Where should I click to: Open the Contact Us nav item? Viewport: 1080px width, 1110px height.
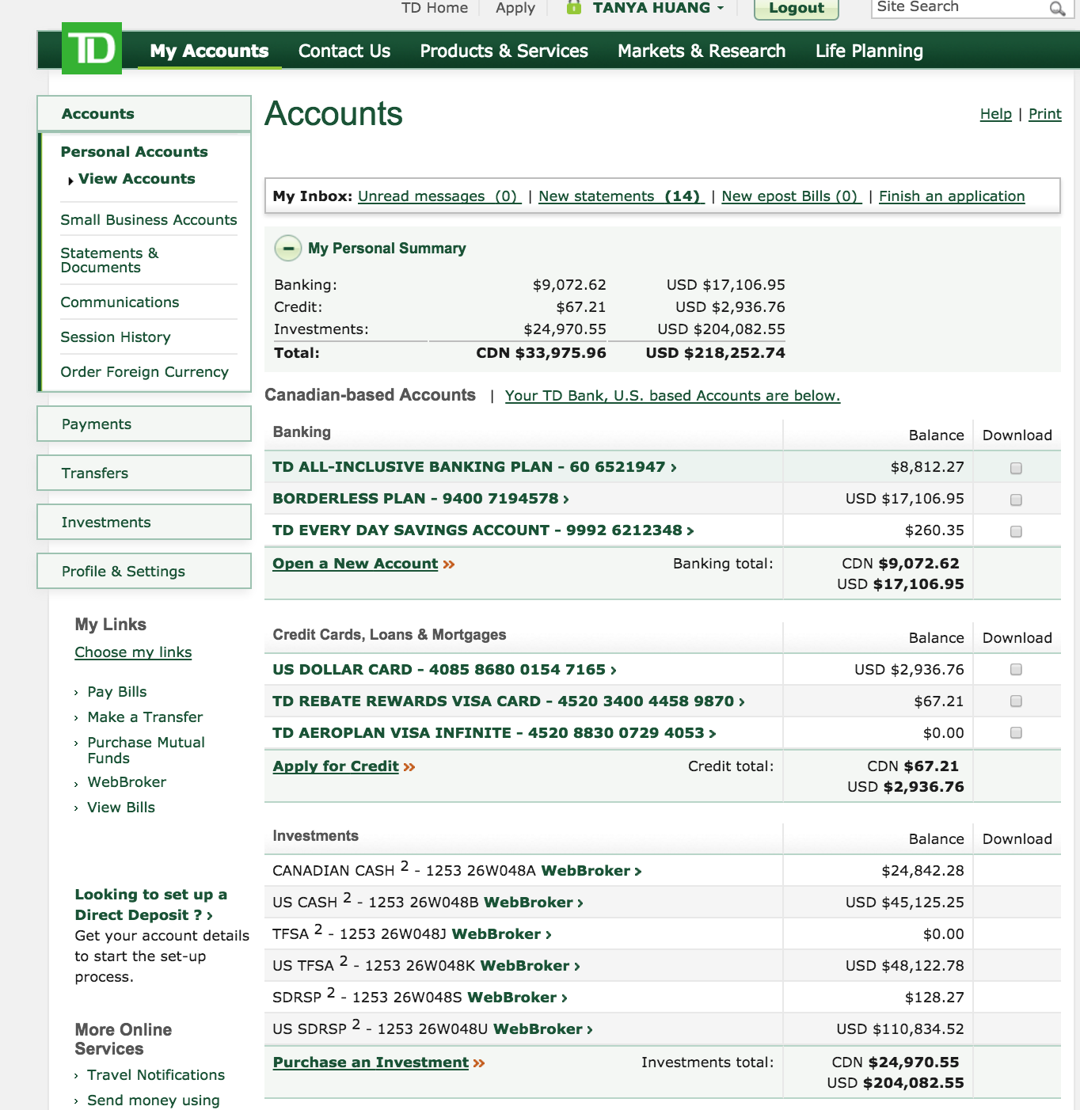344,51
